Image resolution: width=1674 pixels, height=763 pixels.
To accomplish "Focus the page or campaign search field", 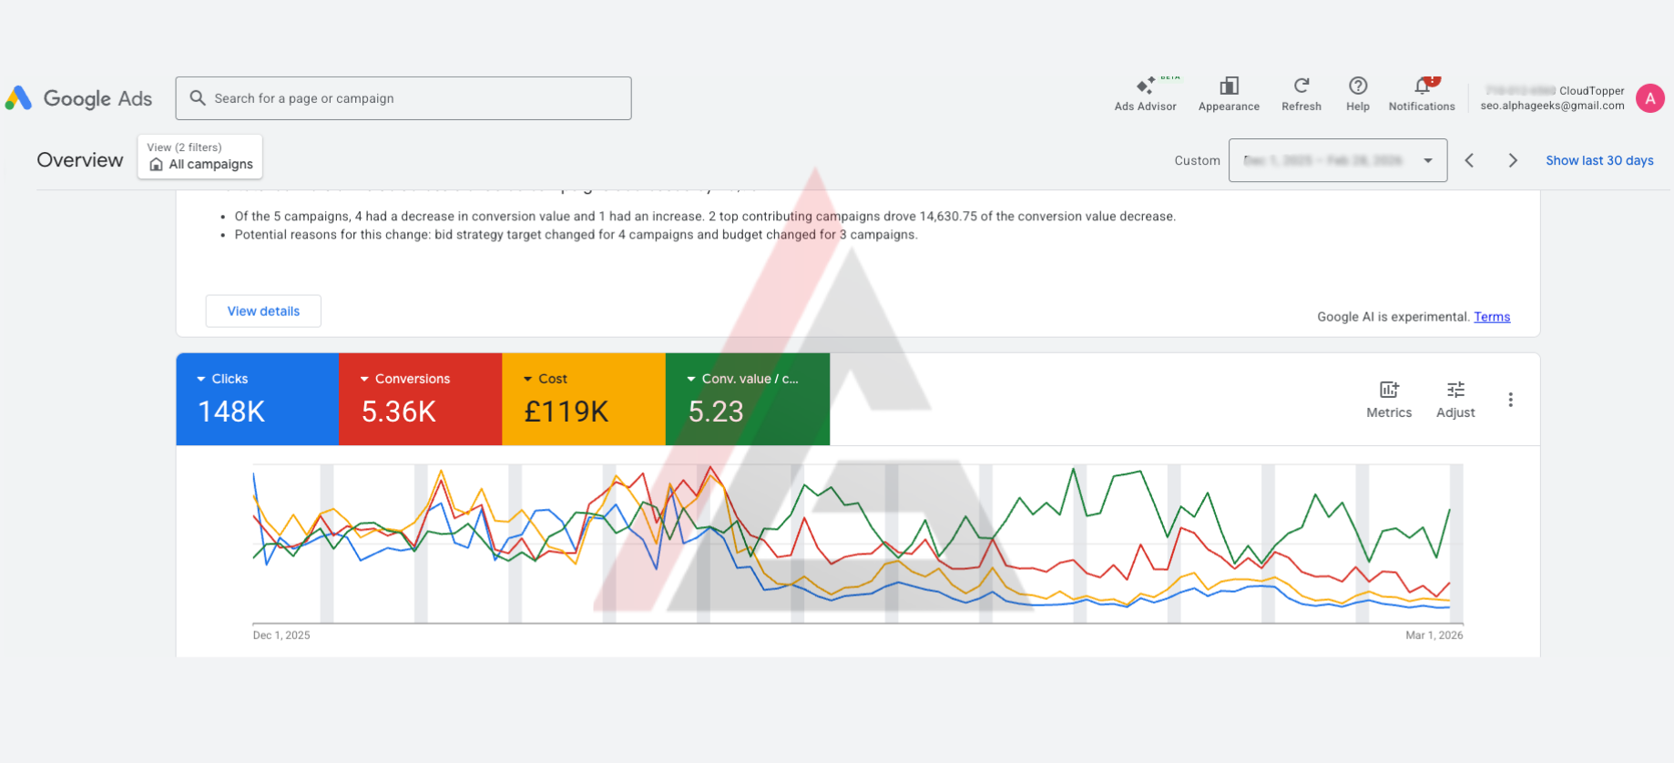I will (x=403, y=98).
